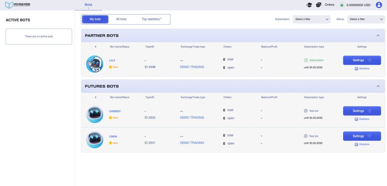Switch to the Top statistics tab
Viewport: 387px width, 186px height.
(151, 19)
